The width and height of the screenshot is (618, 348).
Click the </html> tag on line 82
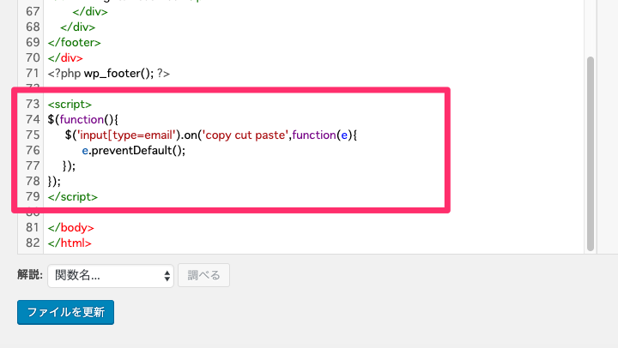(70, 243)
